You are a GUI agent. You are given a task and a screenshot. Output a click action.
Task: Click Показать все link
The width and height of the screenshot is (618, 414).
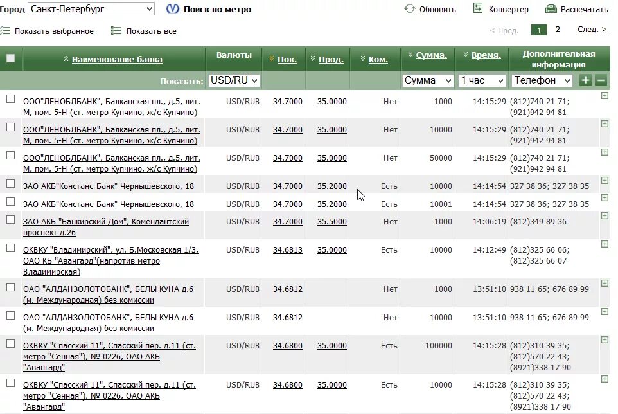pyautogui.click(x=152, y=31)
